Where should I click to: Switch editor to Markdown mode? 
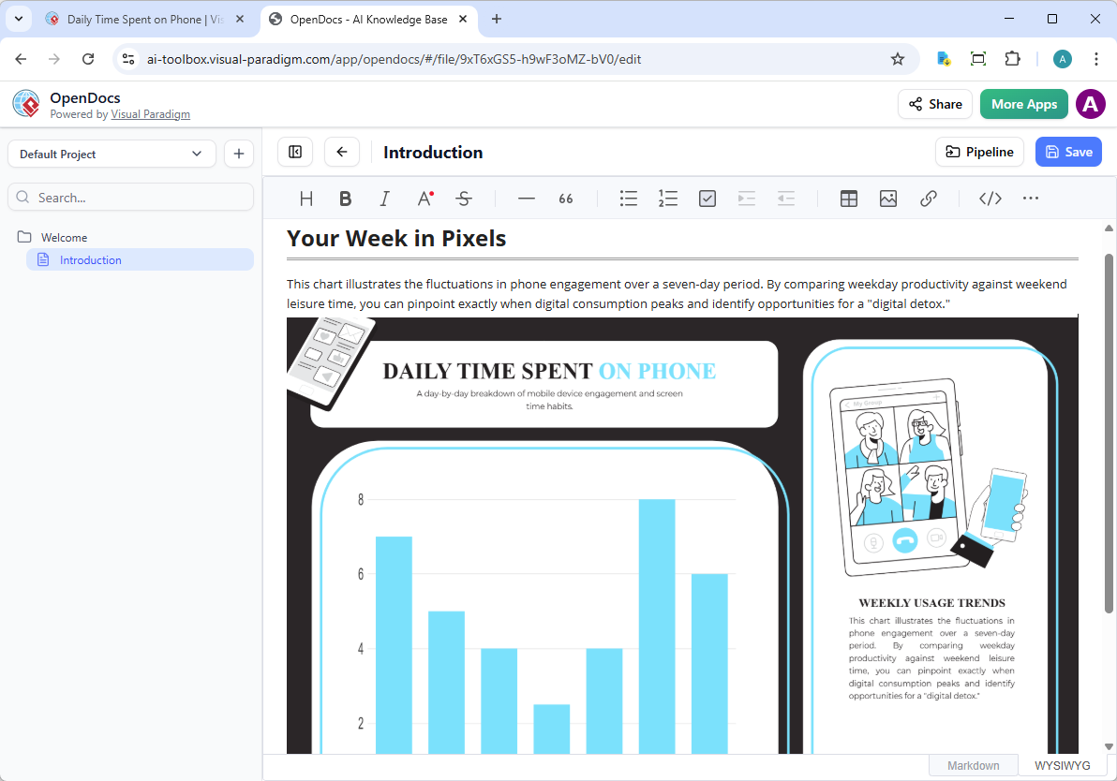coord(973,765)
